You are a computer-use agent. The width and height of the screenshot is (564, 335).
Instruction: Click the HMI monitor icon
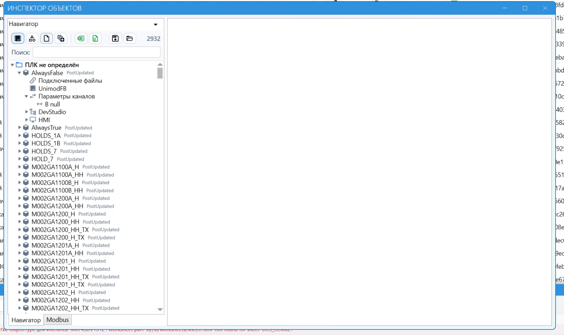[33, 120]
